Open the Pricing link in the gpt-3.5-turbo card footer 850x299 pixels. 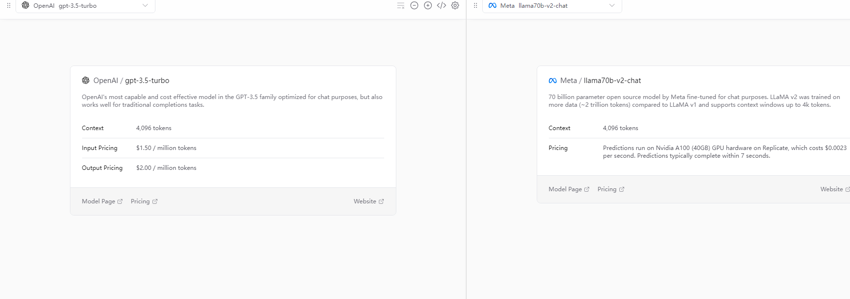point(144,201)
